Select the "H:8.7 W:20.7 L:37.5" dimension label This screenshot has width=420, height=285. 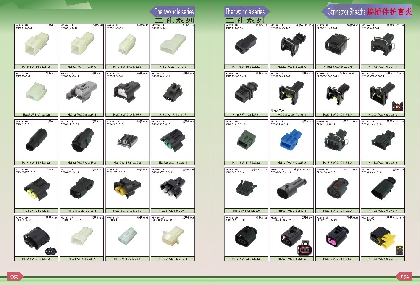coord(173,66)
